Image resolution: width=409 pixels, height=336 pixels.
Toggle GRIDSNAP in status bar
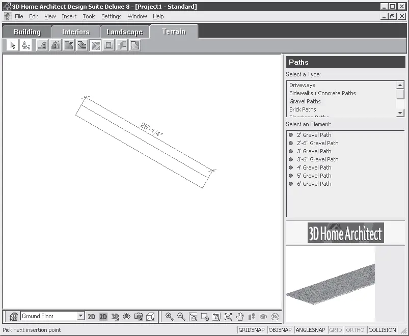pos(252,330)
